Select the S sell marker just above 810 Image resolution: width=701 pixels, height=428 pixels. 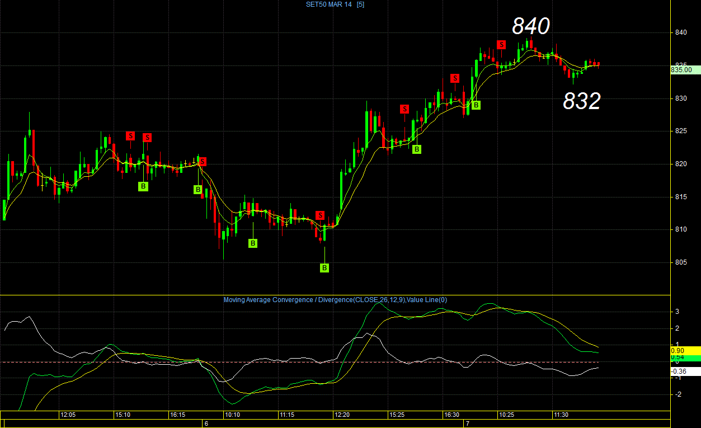click(320, 215)
